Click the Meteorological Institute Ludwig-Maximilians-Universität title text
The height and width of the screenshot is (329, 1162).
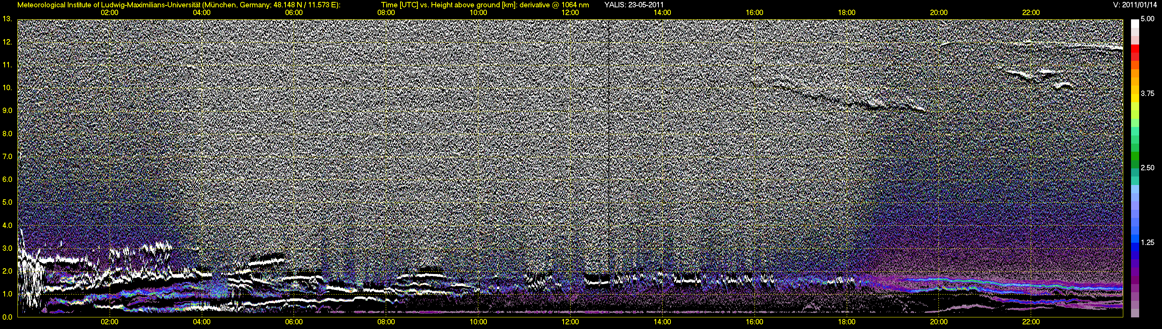[179, 5]
